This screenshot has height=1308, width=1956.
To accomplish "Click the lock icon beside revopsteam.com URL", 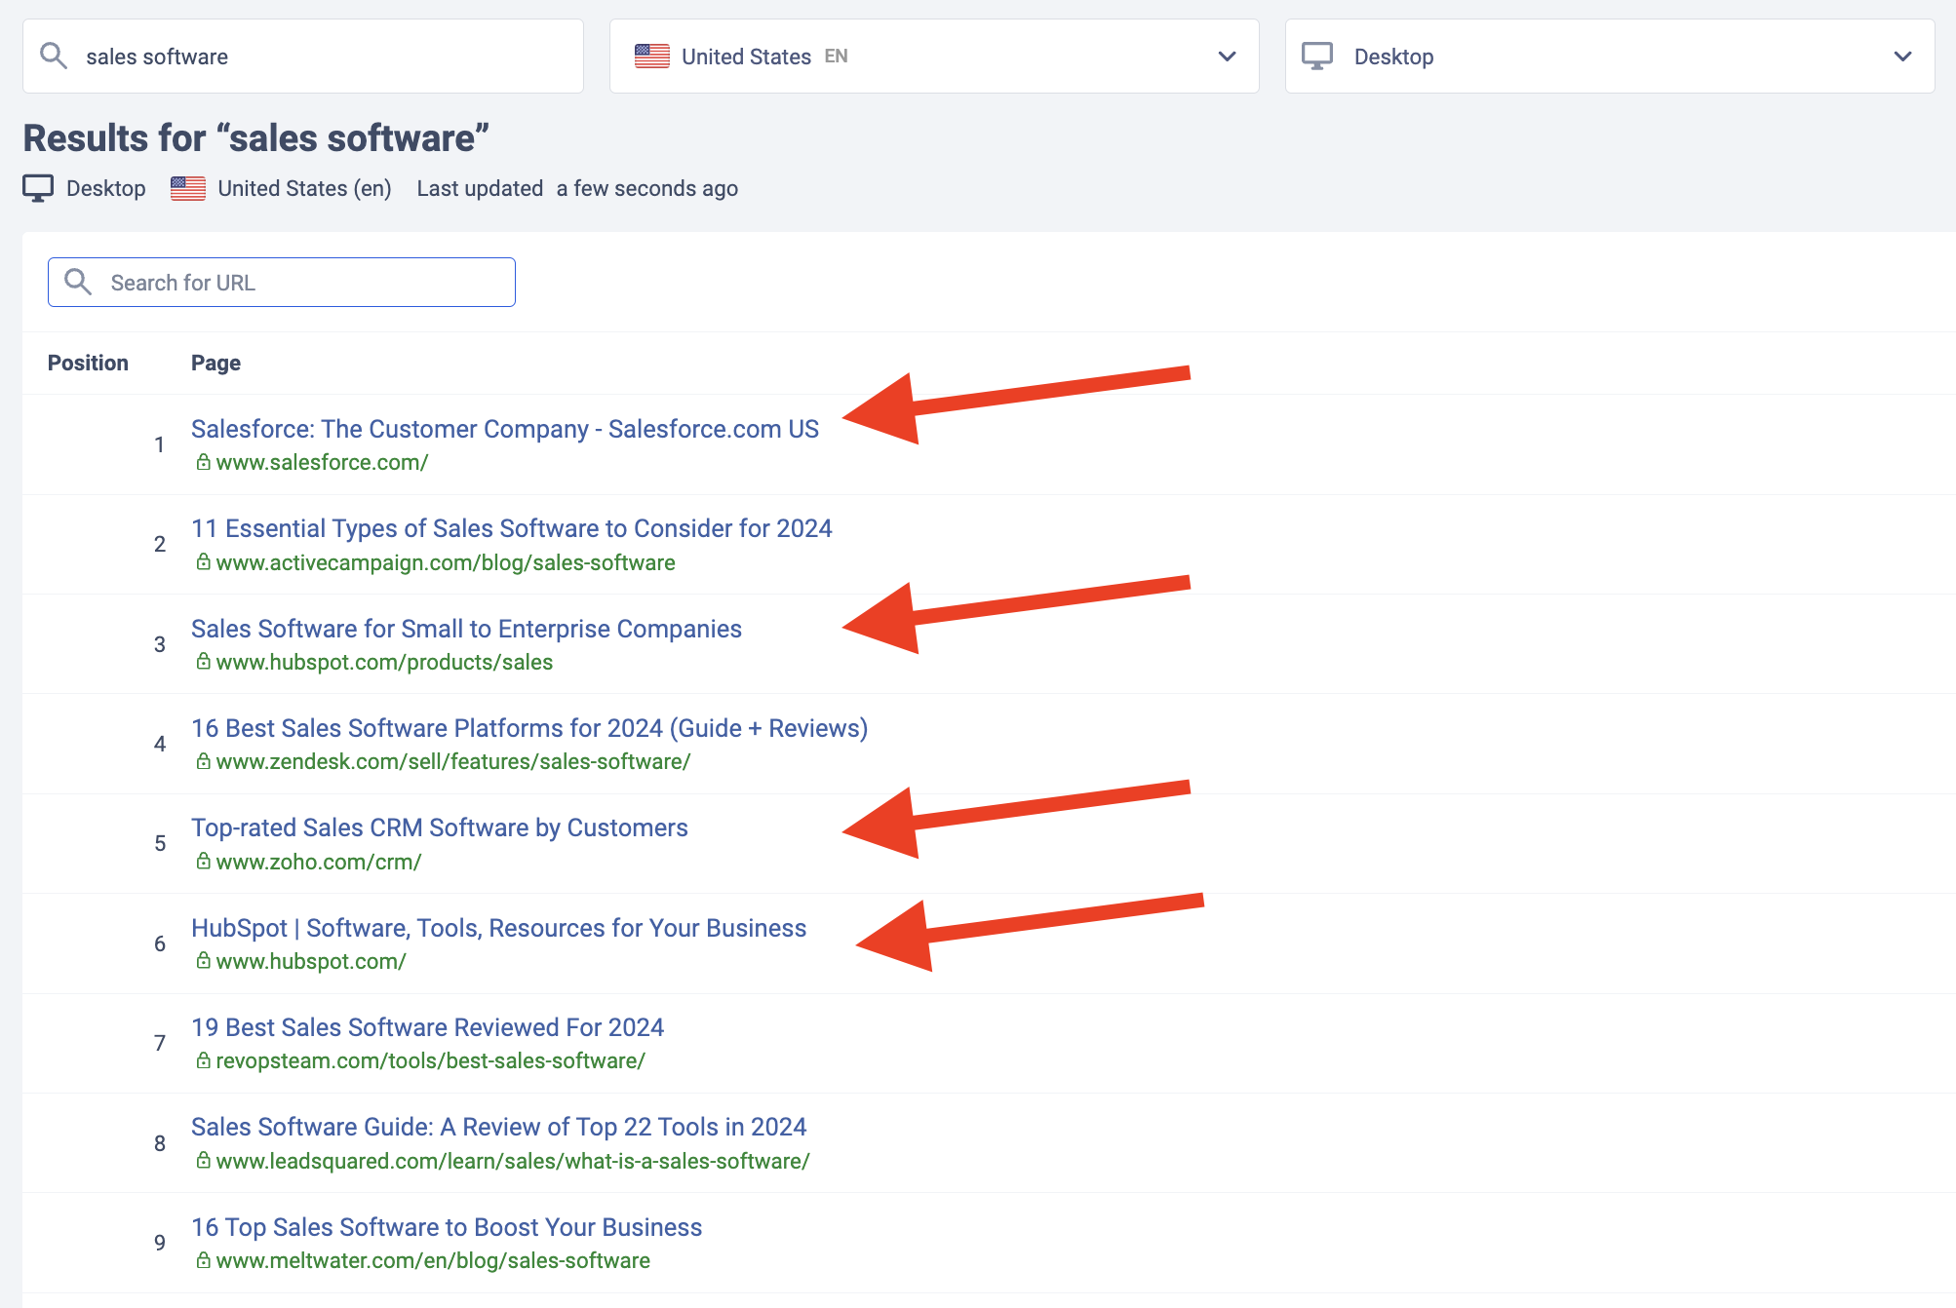I will (203, 1060).
